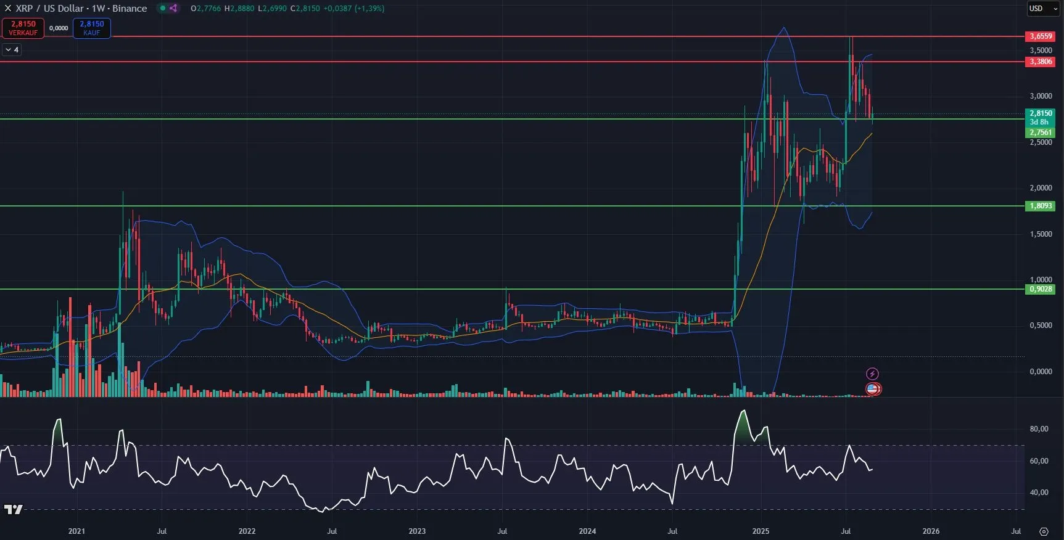Screen dimensions: 1064x540
Task: Click the 2021 label on the time axis
Action: point(76,531)
